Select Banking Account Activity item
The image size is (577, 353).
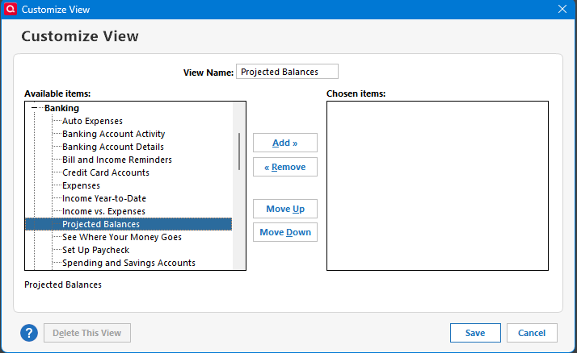113,134
